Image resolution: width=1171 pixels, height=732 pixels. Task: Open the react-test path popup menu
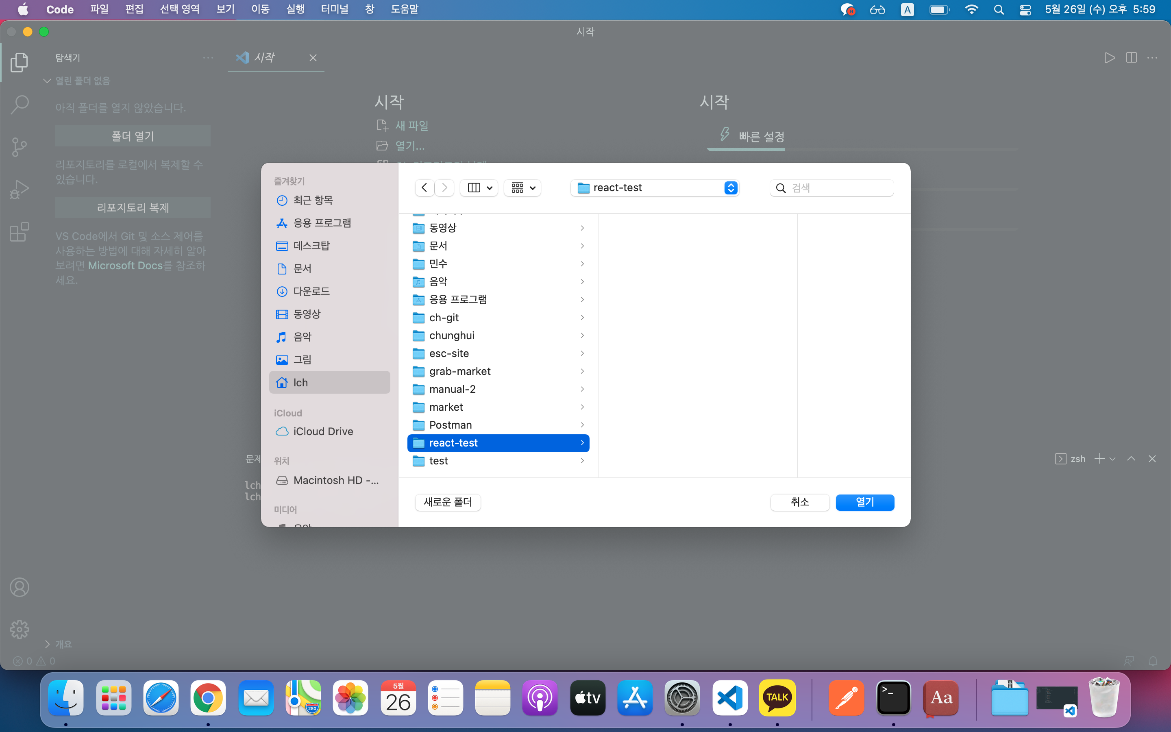[655, 188]
